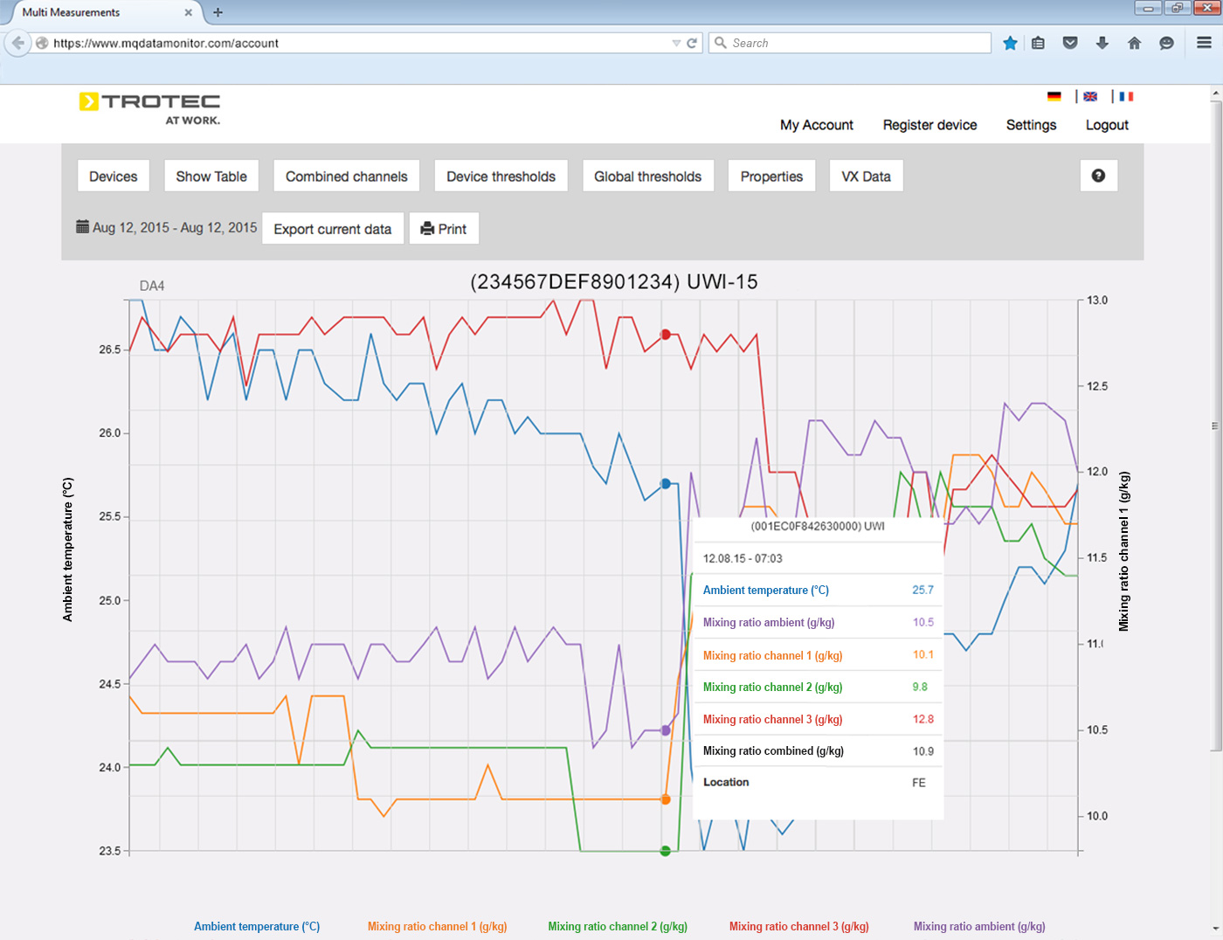Switch language to German flag
Image resolution: width=1223 pixels, height=940 pixels.
pos(1054,96)
